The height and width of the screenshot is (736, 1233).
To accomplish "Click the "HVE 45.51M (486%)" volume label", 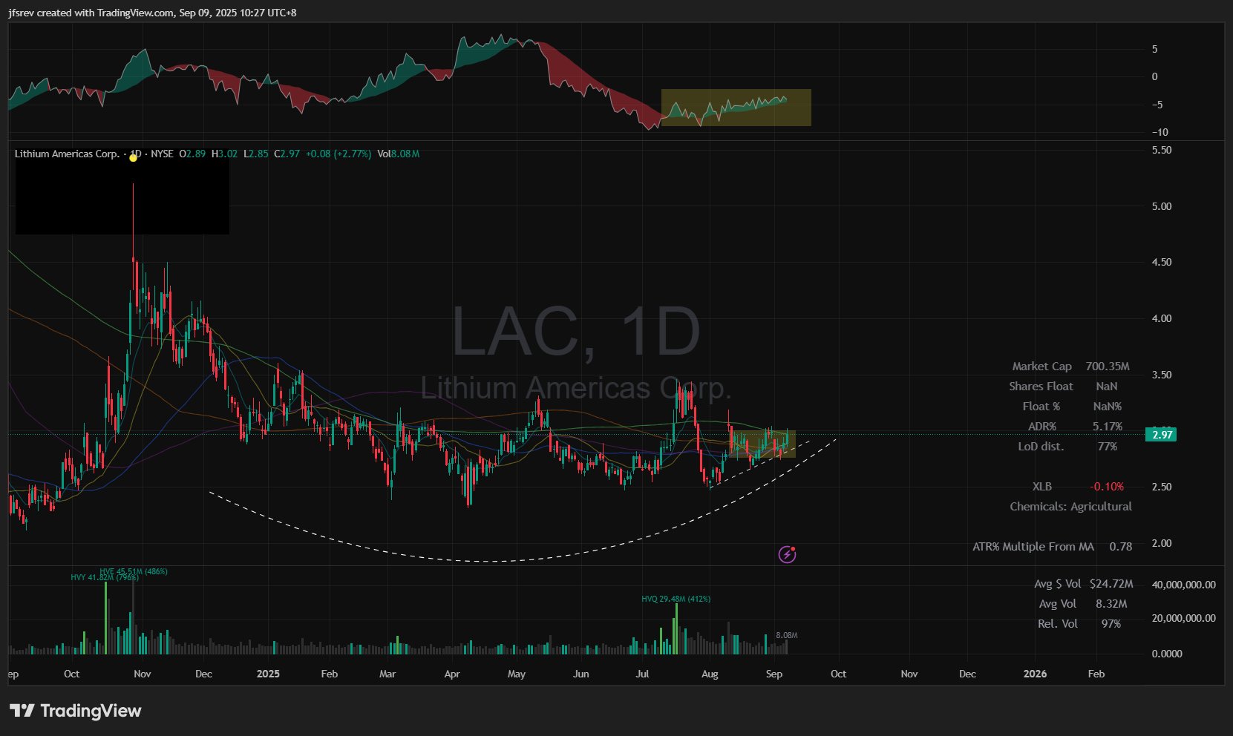I will click(x=134, y=571).
